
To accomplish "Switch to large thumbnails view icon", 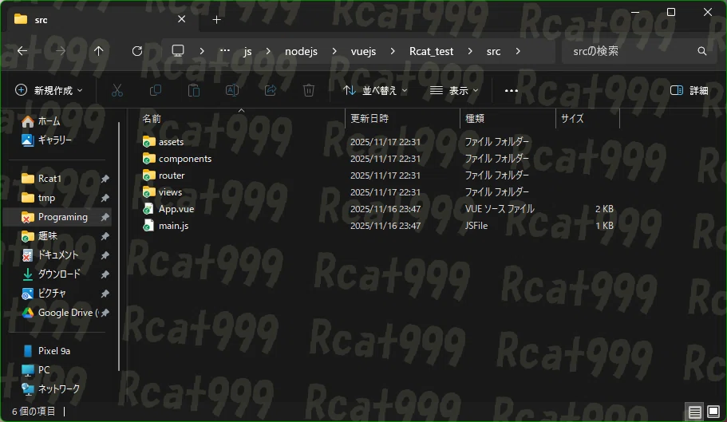I will point(713,412).
